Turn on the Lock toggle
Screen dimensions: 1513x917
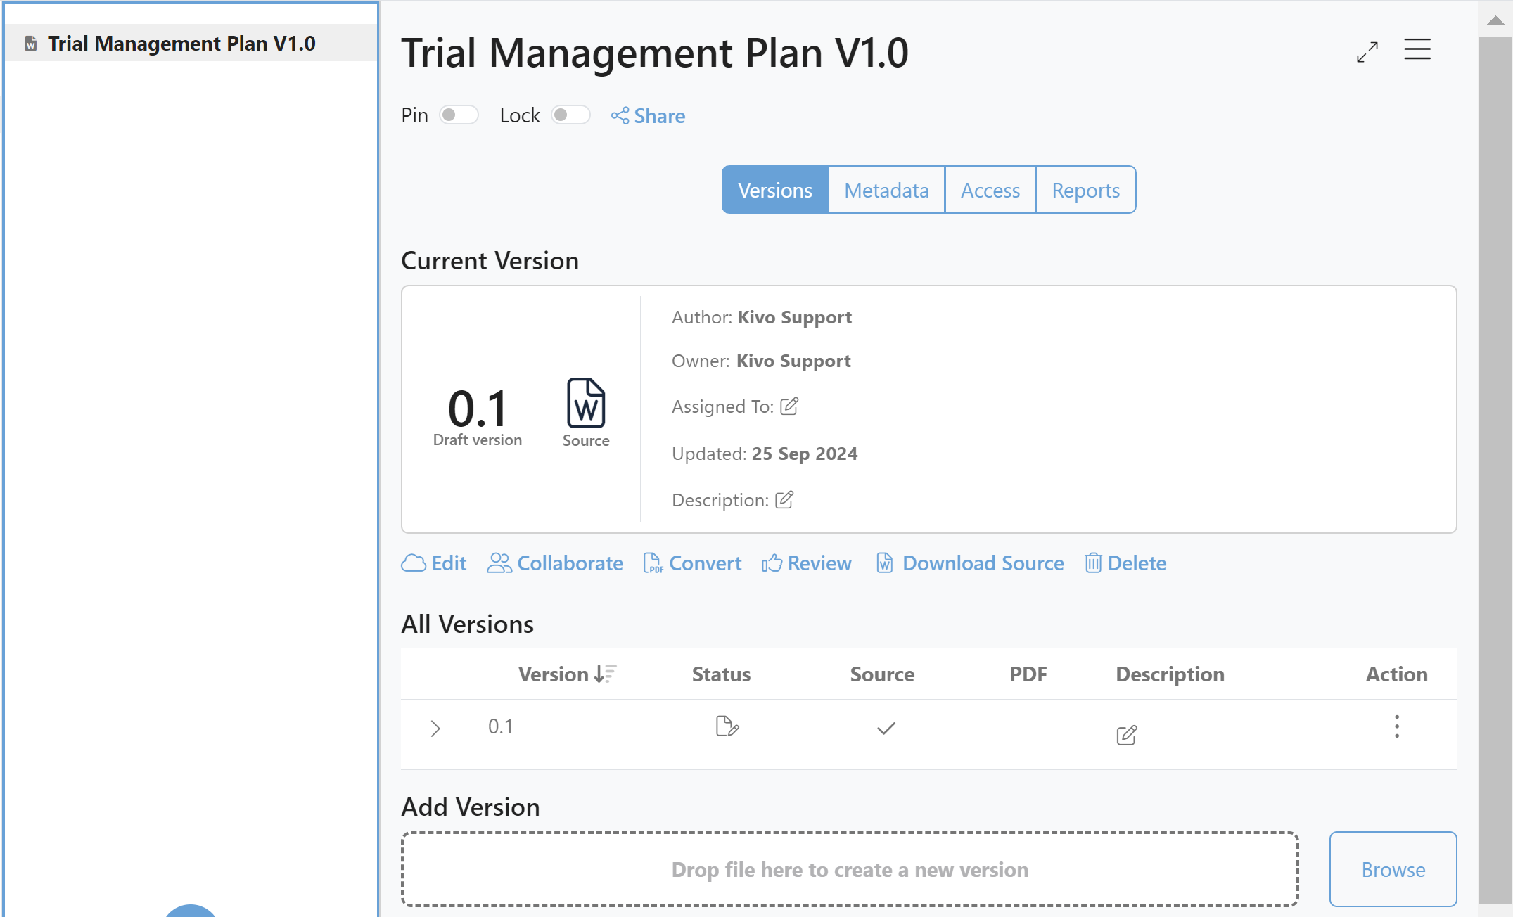(570, 115)
